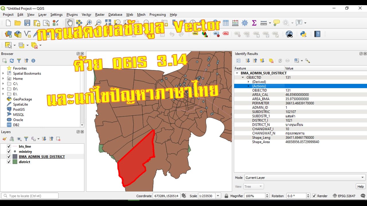Open Layer Styling panel paintbrush icon
This screenshot has width=367, height=206.
click(5, 139)
